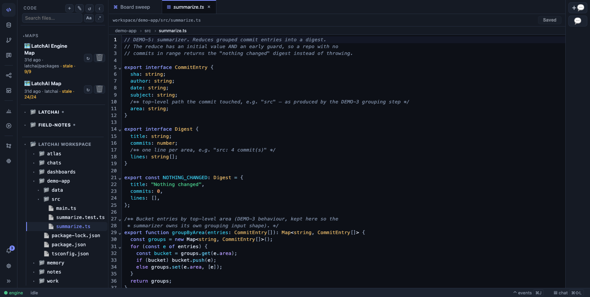Close the summarize.ts tab
This screenshot has height=297, width=590.
pyautogui.click(x=209, y=7)
